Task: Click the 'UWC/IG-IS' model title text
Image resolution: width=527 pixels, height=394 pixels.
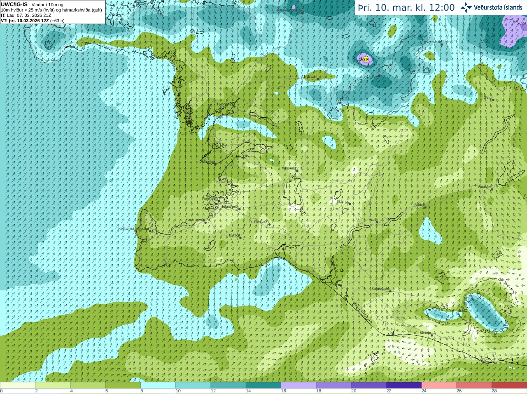Action: coord(14,4)
